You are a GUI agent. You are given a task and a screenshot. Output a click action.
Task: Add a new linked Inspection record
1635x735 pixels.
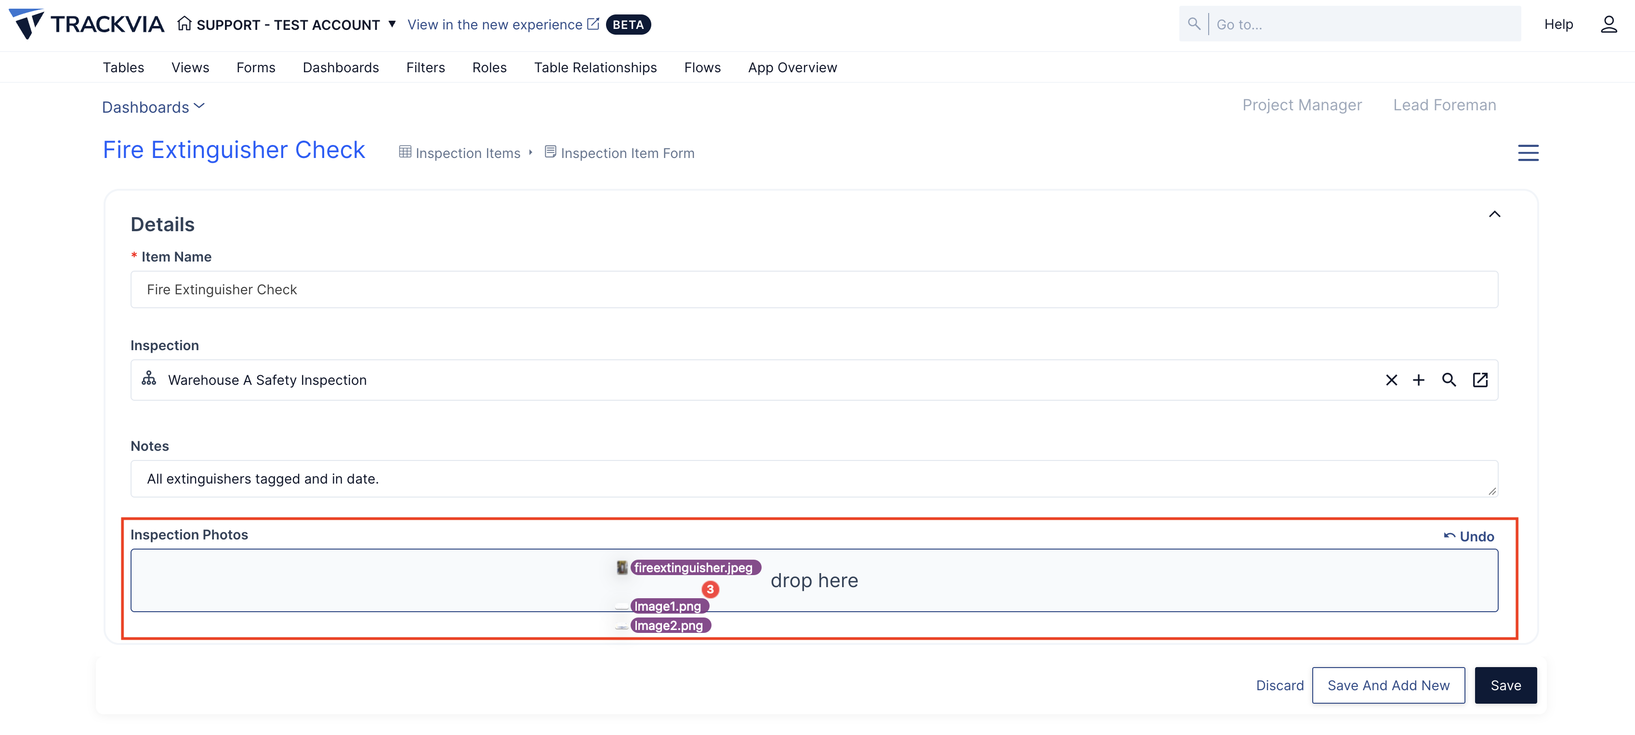click(1419, 380)
